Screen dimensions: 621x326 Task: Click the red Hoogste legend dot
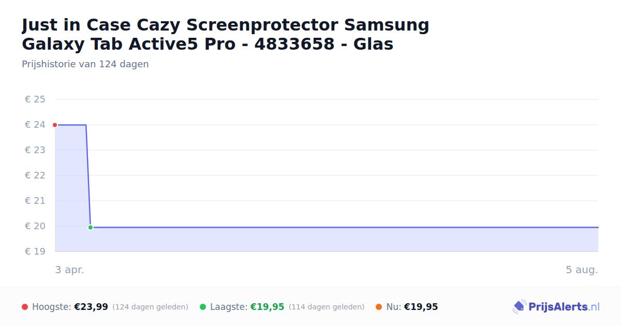click(x=25, y=307)
